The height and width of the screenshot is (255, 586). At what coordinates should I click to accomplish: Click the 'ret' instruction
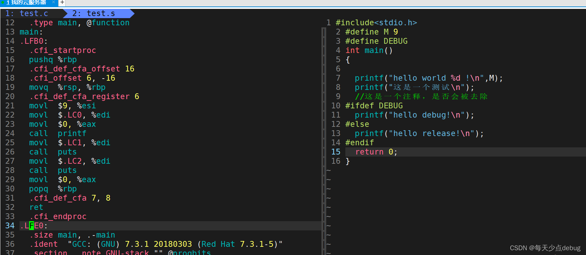(36, 207)
